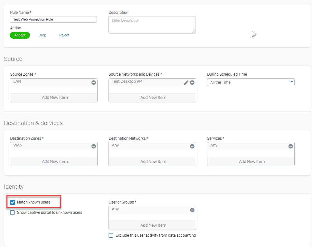Remove LAN from Source Zones
312x247 pixels.
(x=93, y=82)
